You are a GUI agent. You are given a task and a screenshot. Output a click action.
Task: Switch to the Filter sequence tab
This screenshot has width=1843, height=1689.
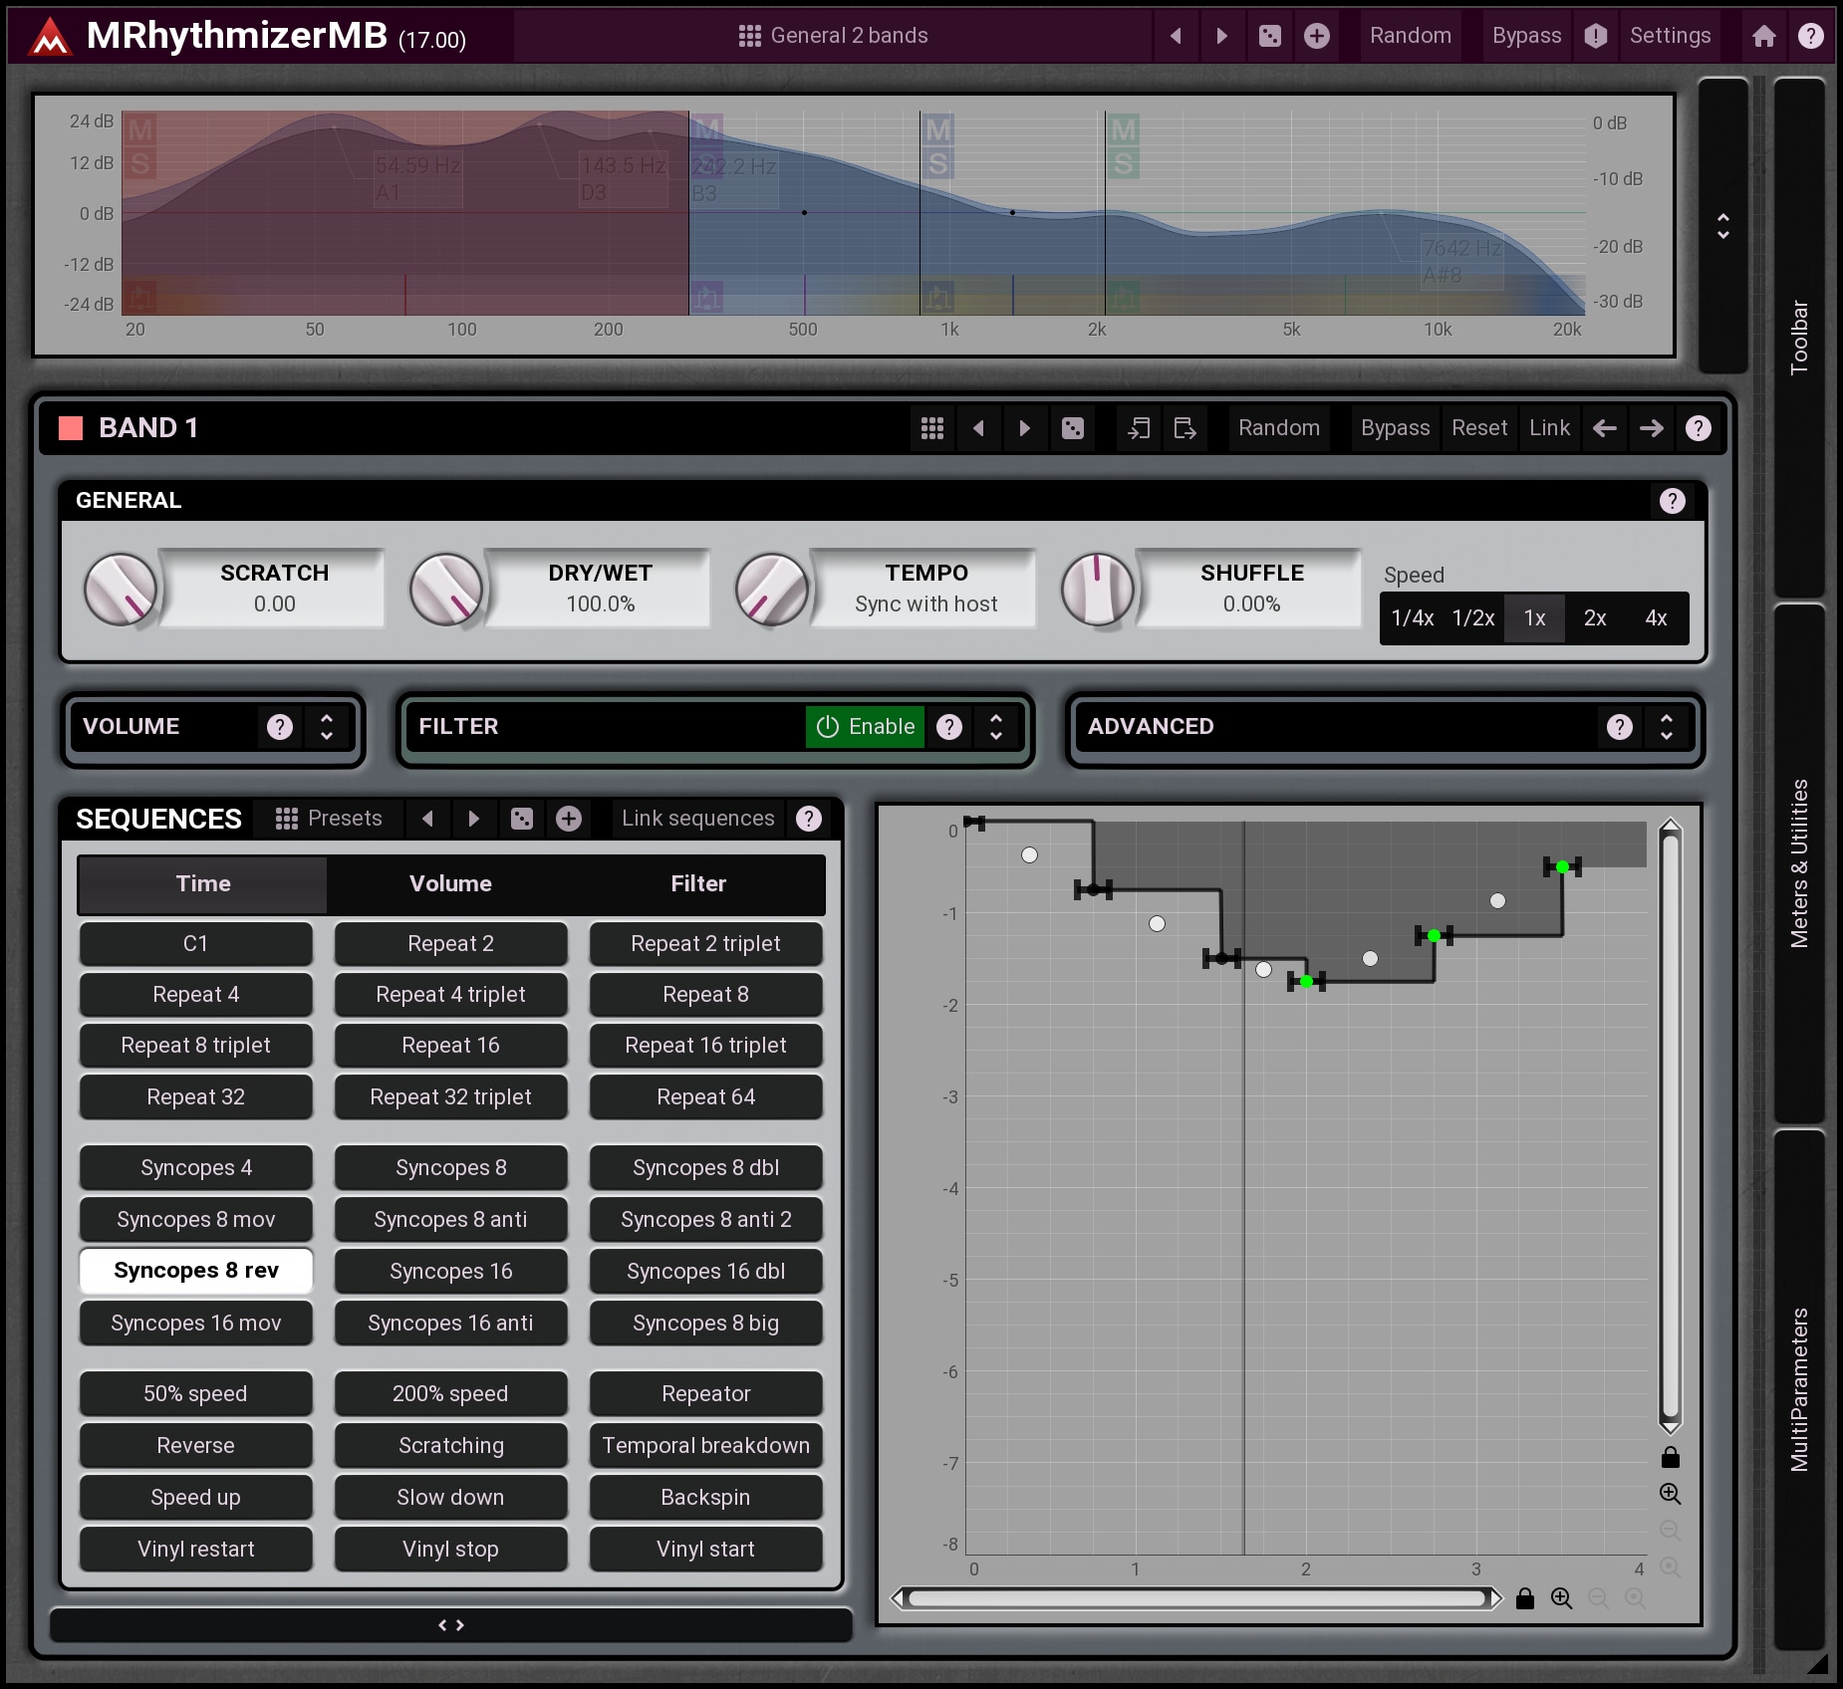pyautogui.click(x=697, y=883)
